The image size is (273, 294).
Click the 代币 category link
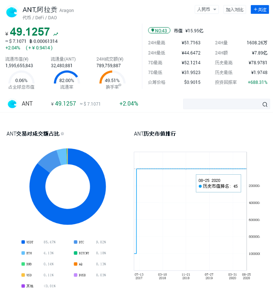tap(27, 18)
